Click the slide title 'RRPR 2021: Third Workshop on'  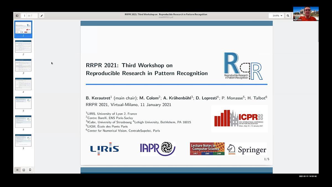click(x=129, y=65)
